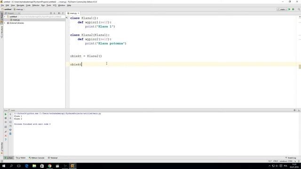Open Run panel settings gear
The width and height of the screenshot is (301, 169).
[x=295, y=110]
